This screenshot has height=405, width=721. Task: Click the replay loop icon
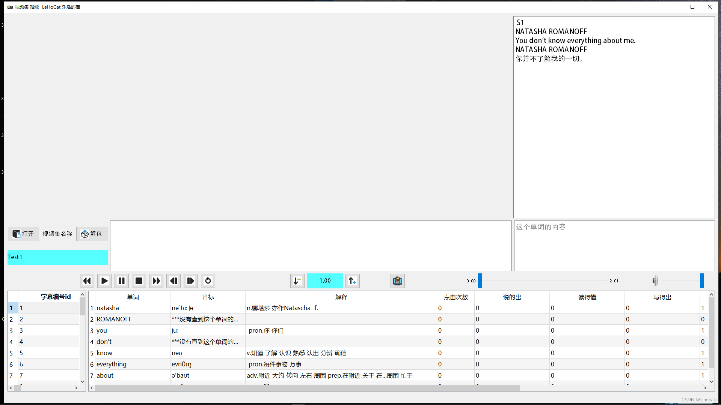click(208, 281)
